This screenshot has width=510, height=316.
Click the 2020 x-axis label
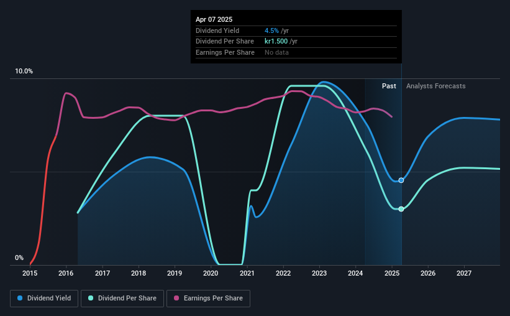tap(211, 273)
